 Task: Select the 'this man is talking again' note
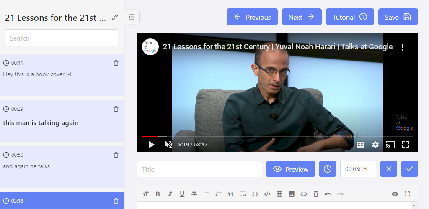pos(41,123)
